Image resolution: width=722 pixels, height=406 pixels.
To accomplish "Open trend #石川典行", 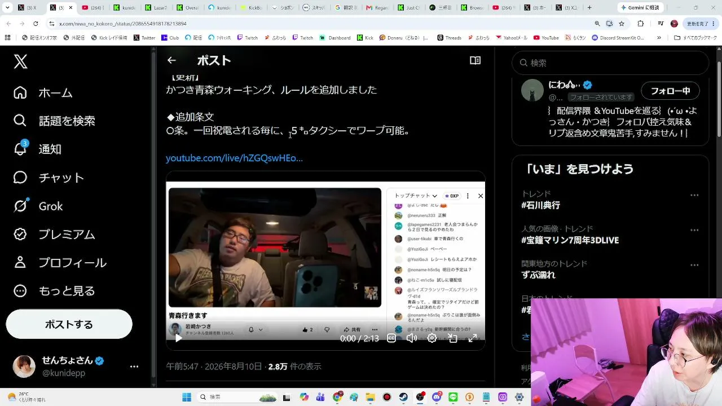I will tap(540, 205).
